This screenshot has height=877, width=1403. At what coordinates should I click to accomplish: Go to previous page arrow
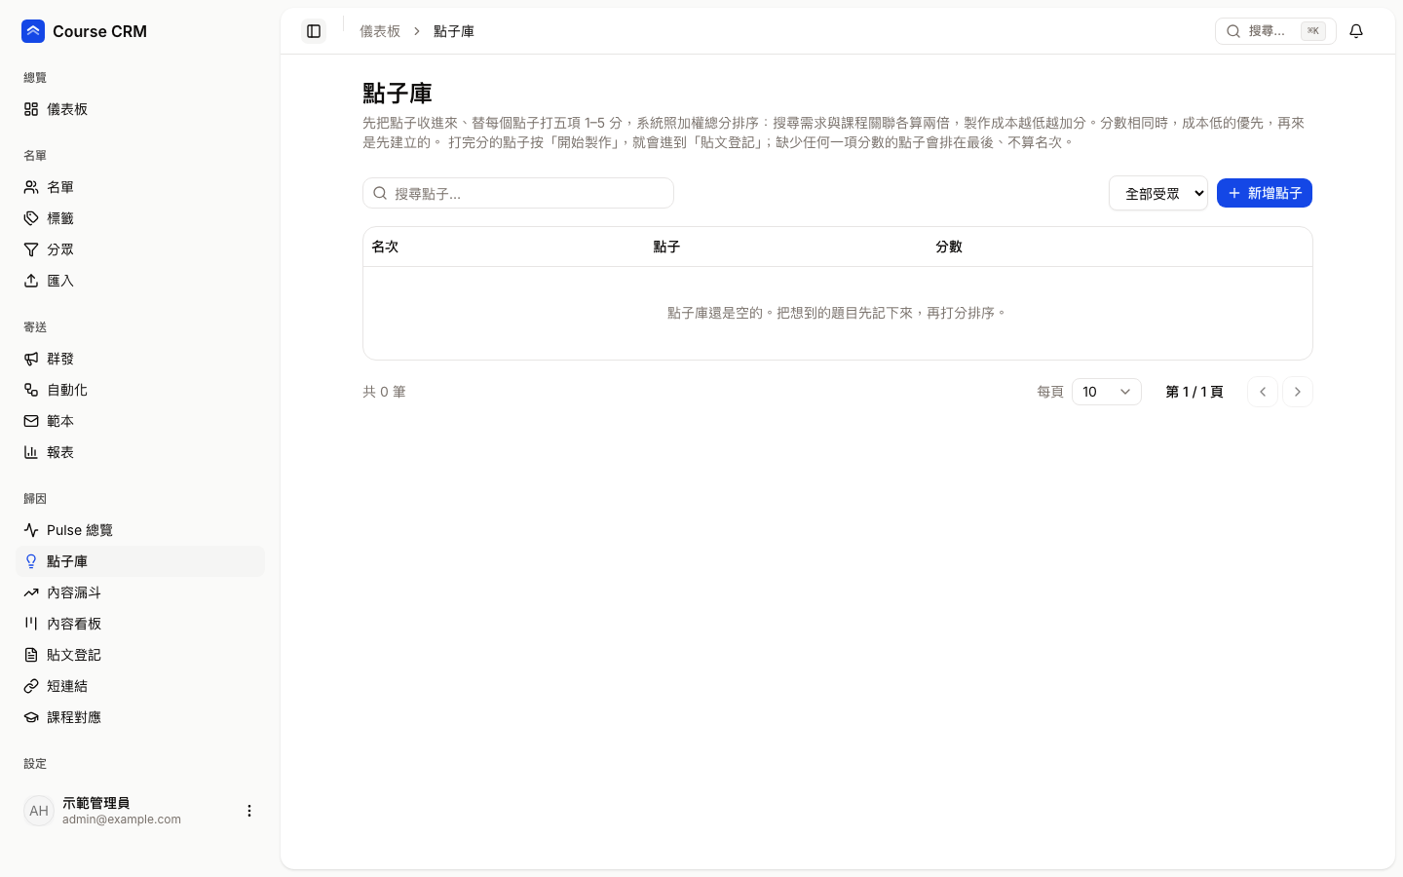[1263, 392]
